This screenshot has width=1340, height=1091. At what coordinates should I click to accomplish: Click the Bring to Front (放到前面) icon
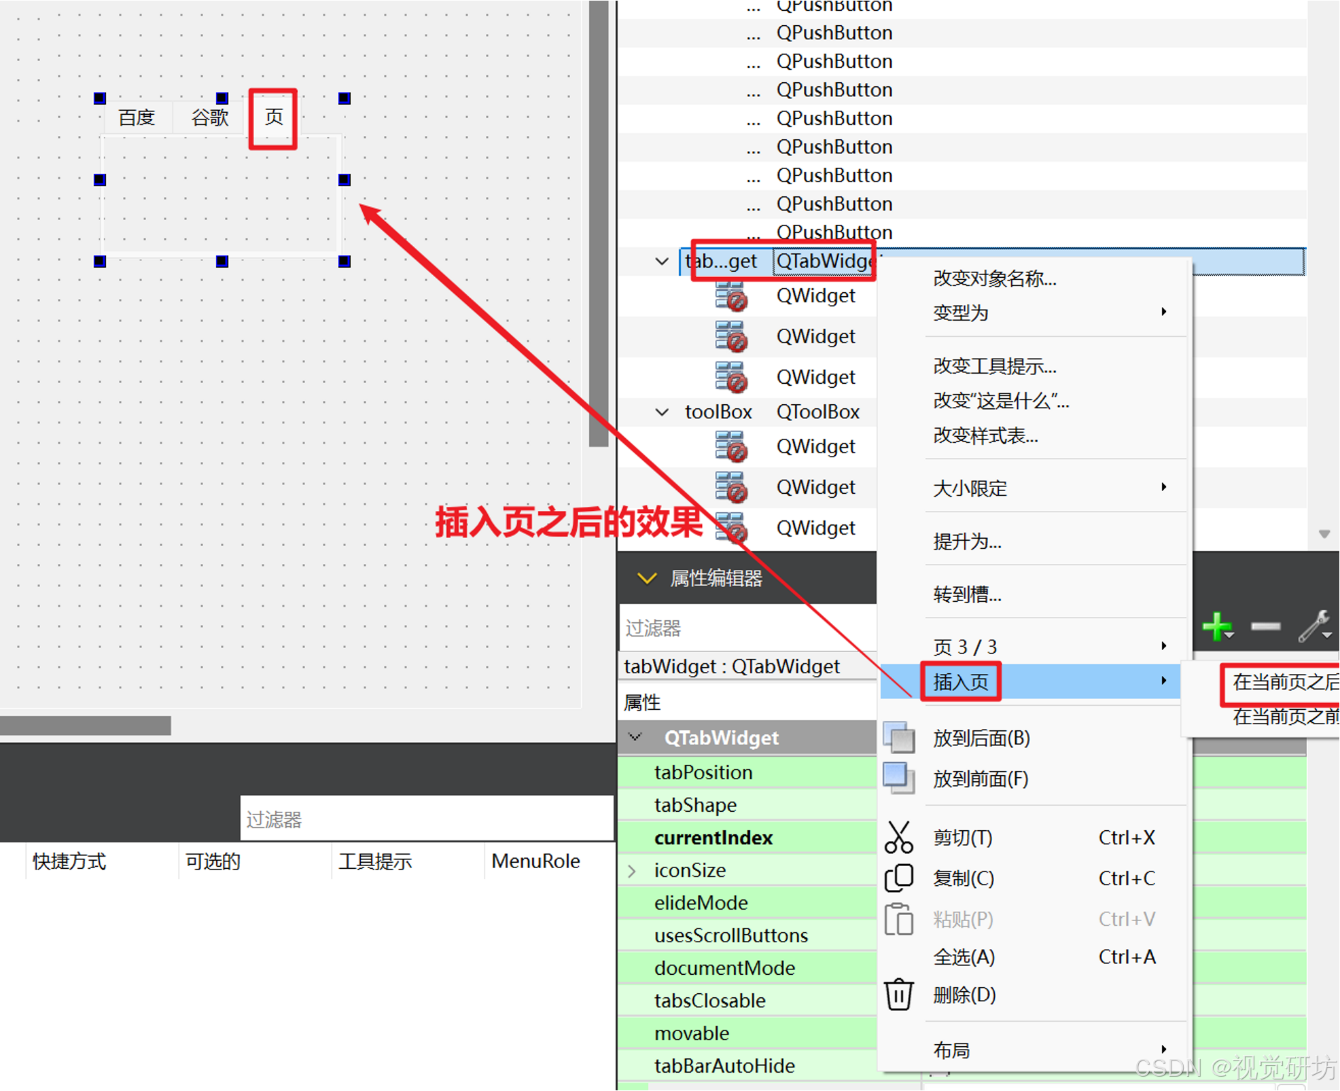(x=898, y=779)
